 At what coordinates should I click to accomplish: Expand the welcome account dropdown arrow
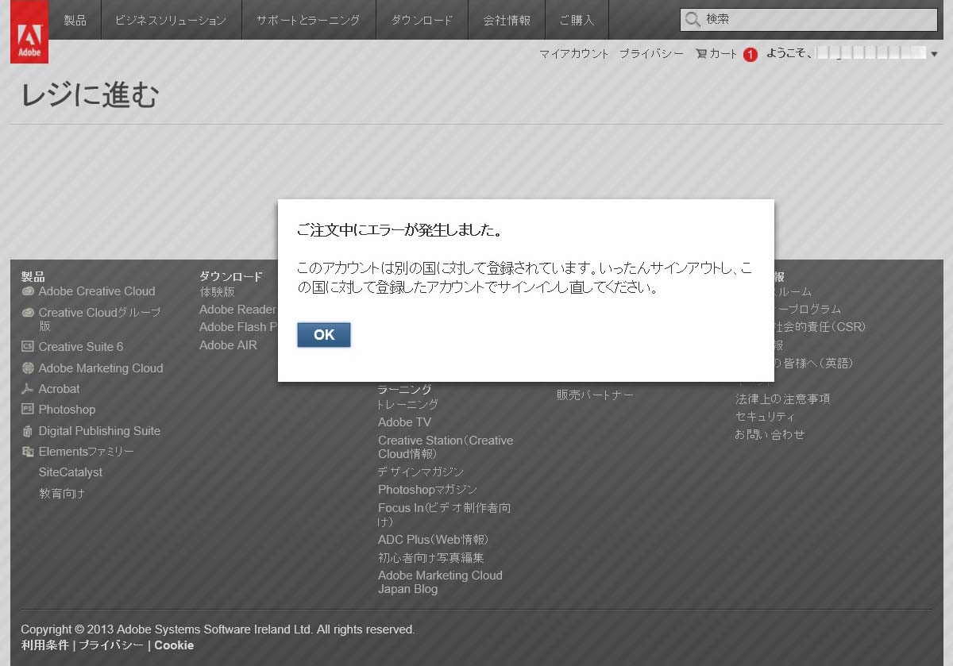coord(934,54)
